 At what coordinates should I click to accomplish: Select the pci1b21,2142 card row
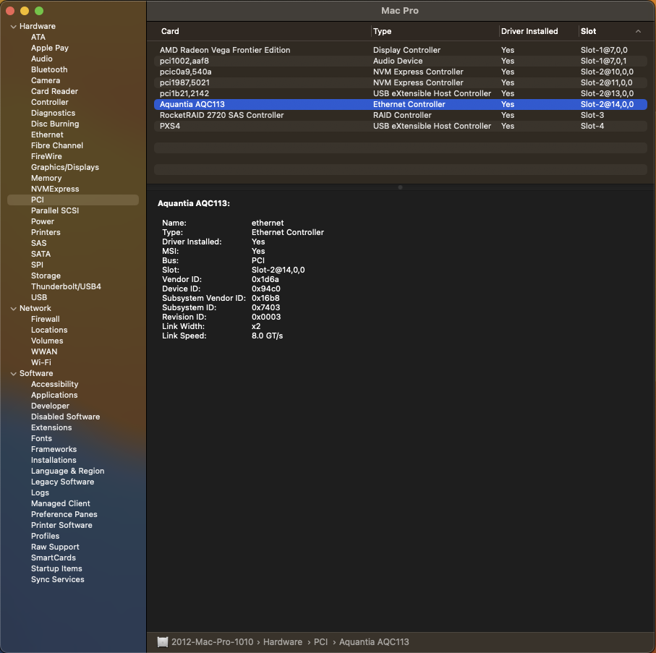pyautogui.click(x=401, y=94)
